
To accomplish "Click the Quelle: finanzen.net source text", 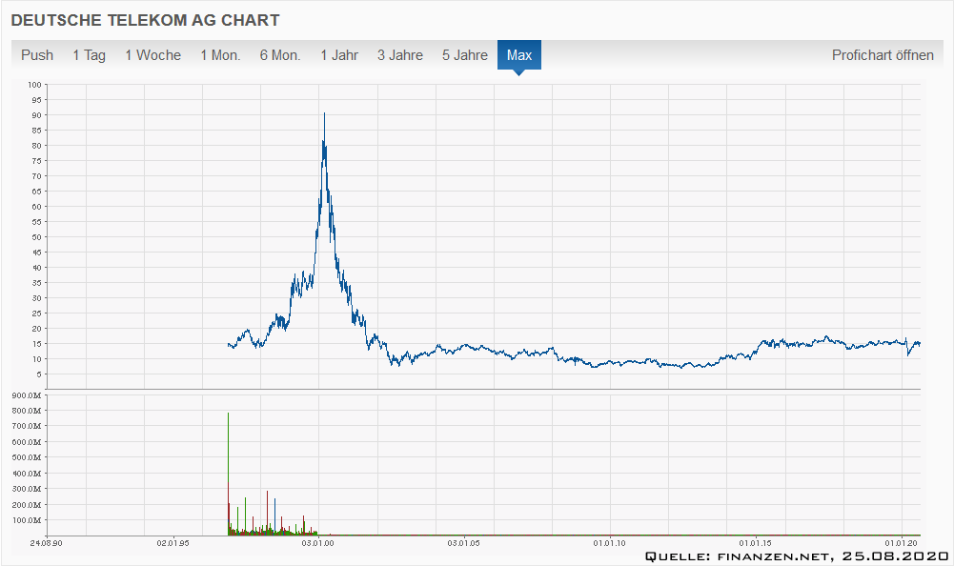I will (796, 556).
